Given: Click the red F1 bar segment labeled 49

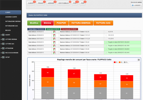Looking at the screenshot, I should [48, 73].
